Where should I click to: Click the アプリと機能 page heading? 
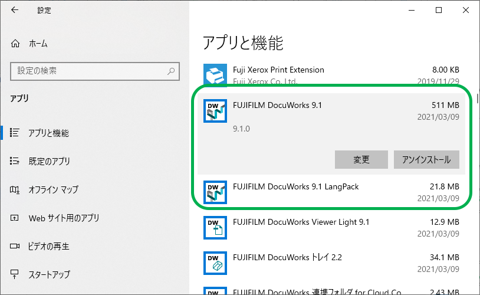tap(243, 42)
